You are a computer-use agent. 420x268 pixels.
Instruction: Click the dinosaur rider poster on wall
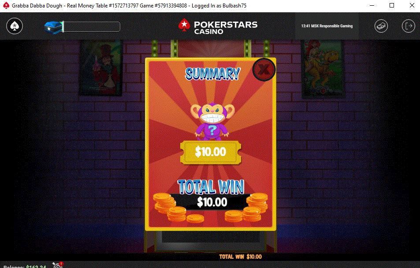[323, 69]
